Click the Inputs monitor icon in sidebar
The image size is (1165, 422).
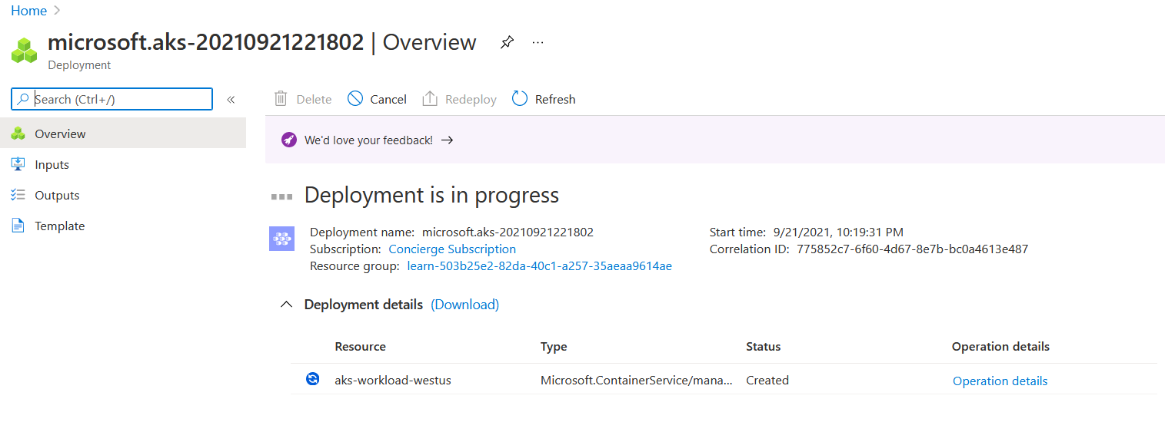tap(18, 164)
